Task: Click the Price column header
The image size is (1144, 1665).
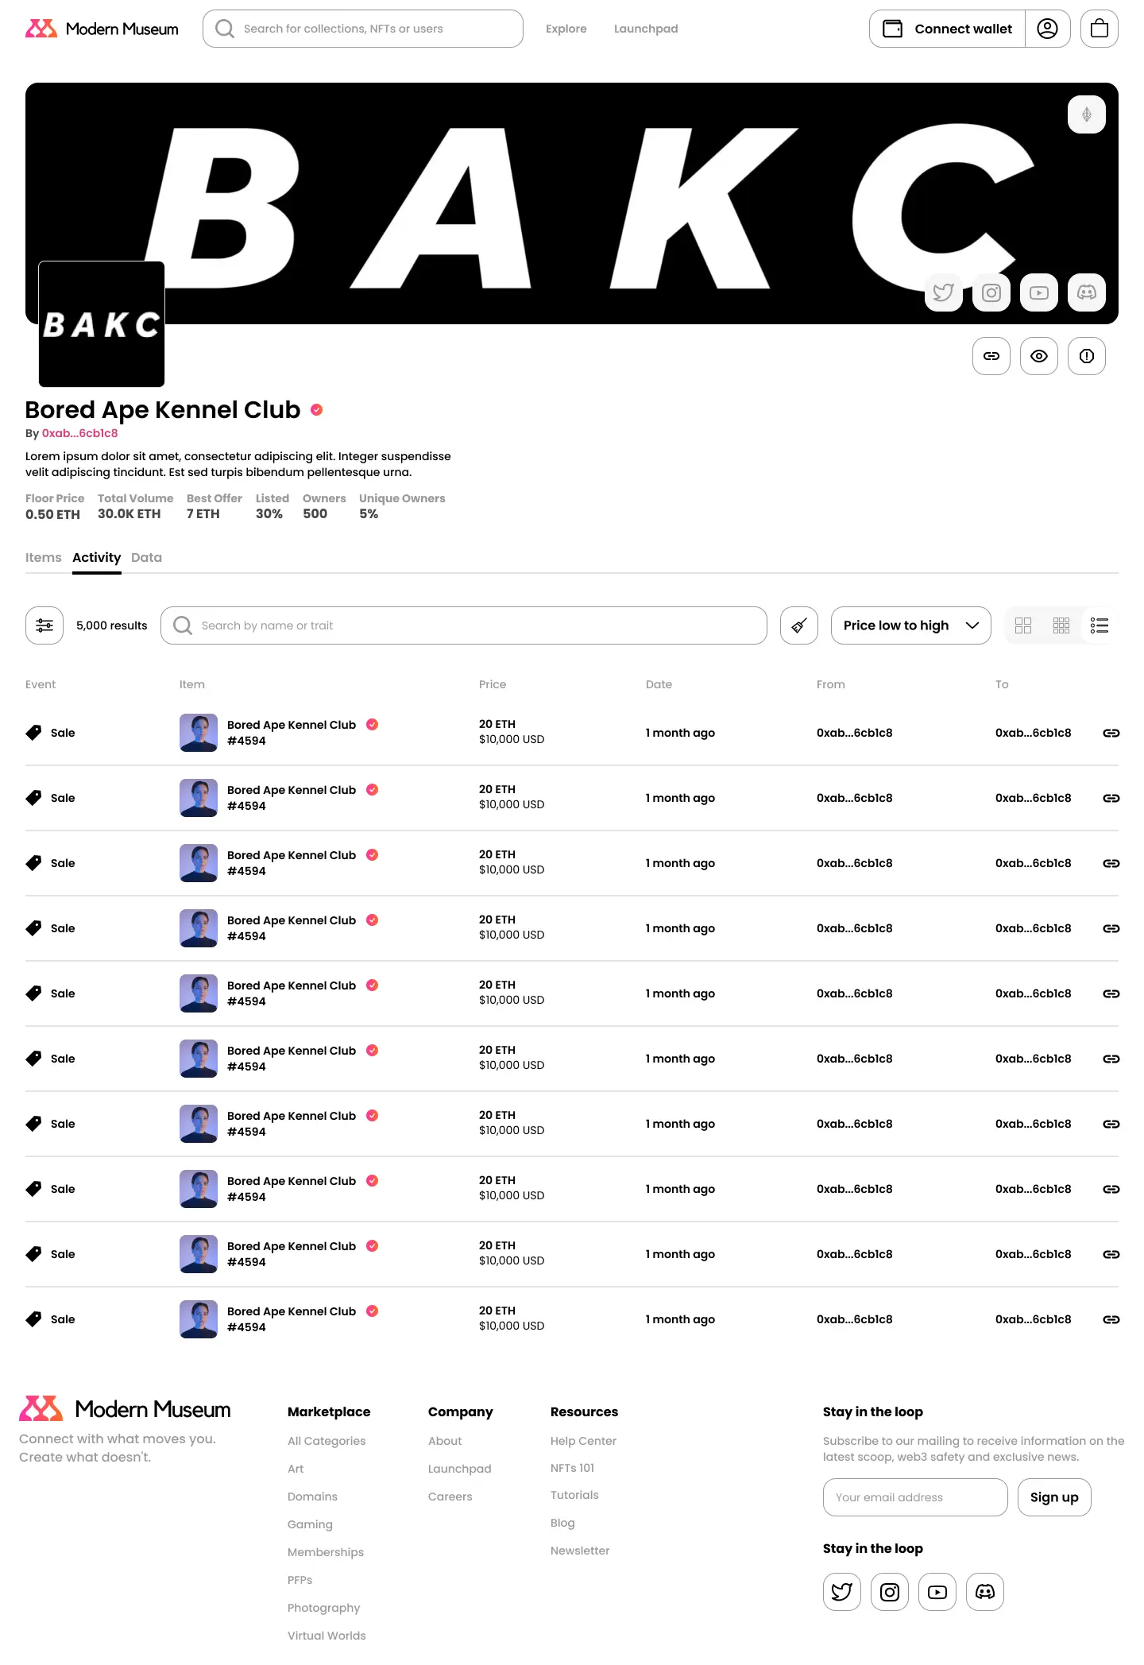Action: pyautogui.click(x=493, y=684)
